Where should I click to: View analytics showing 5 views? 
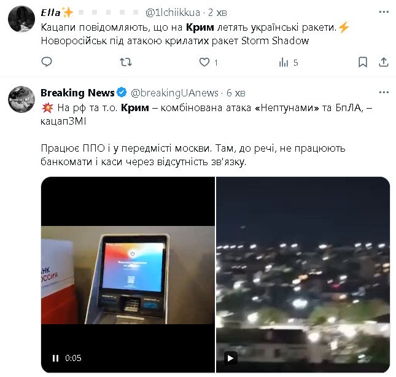click(x=289, y=62)
